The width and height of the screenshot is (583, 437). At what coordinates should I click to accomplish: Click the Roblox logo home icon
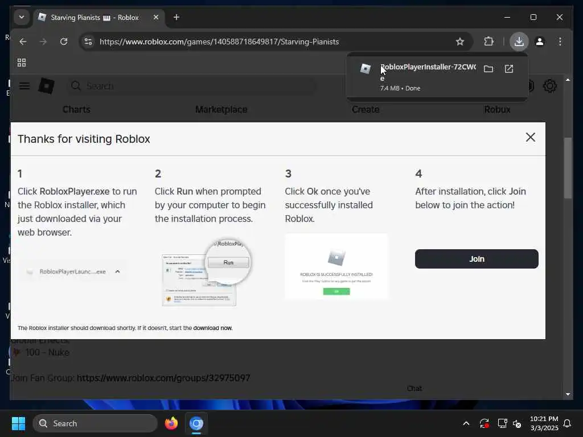coord(47,86)
